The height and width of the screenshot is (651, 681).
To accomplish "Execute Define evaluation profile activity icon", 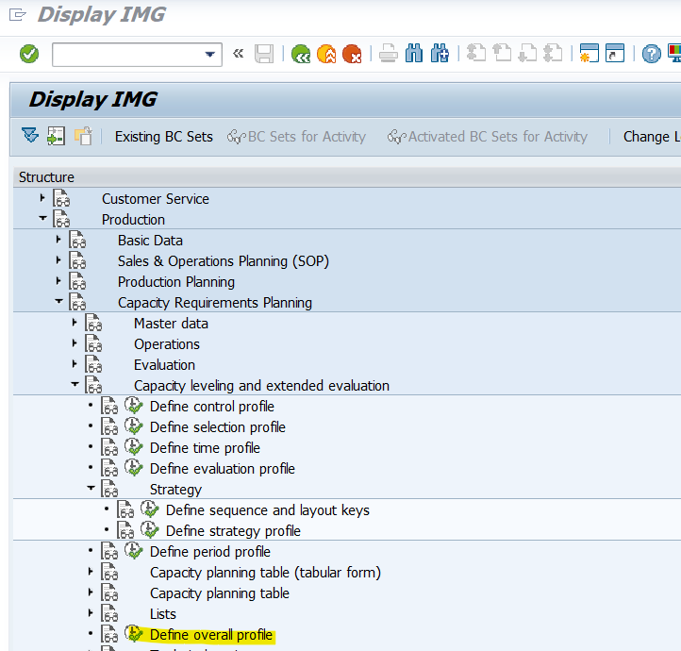I will pyautogui.click(x=134, y=468).
